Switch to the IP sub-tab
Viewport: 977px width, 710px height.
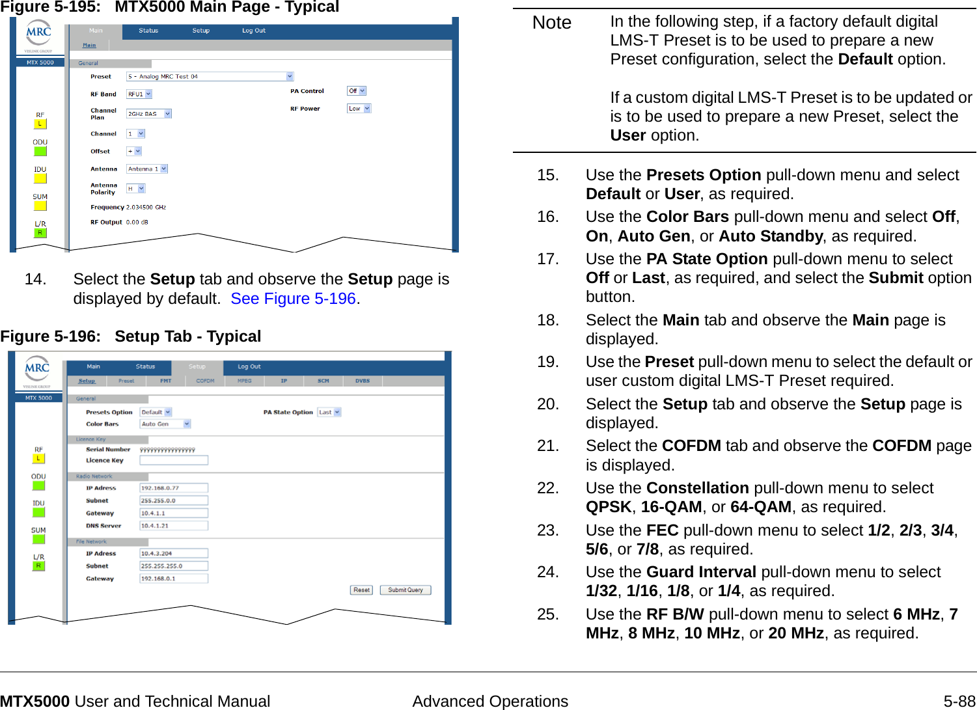click(284, 381)
